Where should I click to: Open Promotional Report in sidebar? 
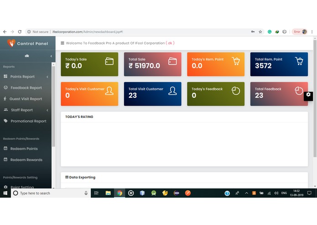point(26,121)
